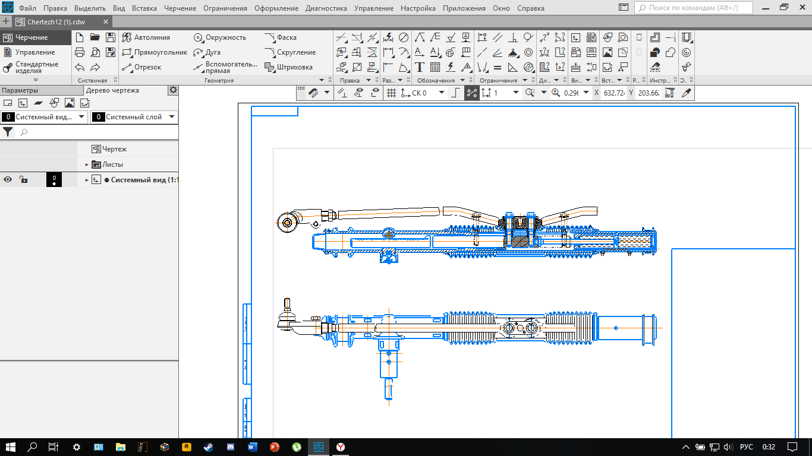The width and height of the screenshot is (812, 456).
Task: Open the zoom scale dropdown
Action: [x=586, y=93]
